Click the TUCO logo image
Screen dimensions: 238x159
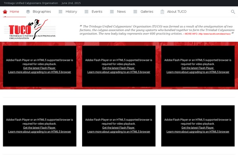tap(30, 29)
